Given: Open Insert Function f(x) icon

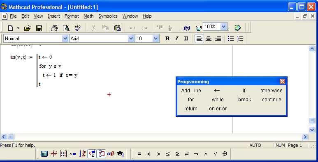Looking at the screenshot, I should coord(187,28).
